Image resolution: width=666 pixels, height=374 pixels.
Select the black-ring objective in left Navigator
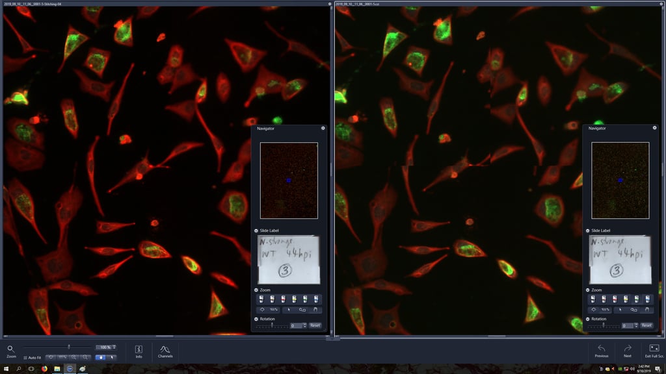point(261,299)
